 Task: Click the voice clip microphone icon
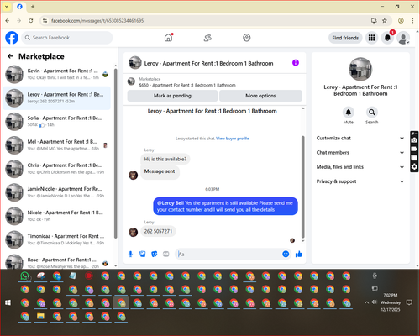click(x=130, y=254)
